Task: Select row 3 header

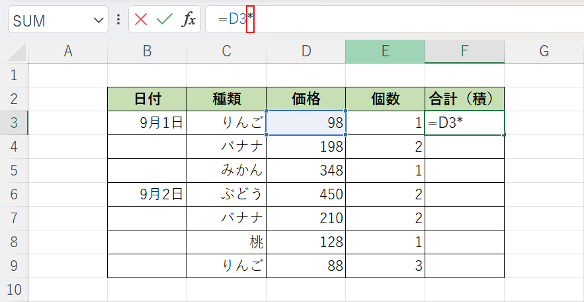Action: click(14, 123)
